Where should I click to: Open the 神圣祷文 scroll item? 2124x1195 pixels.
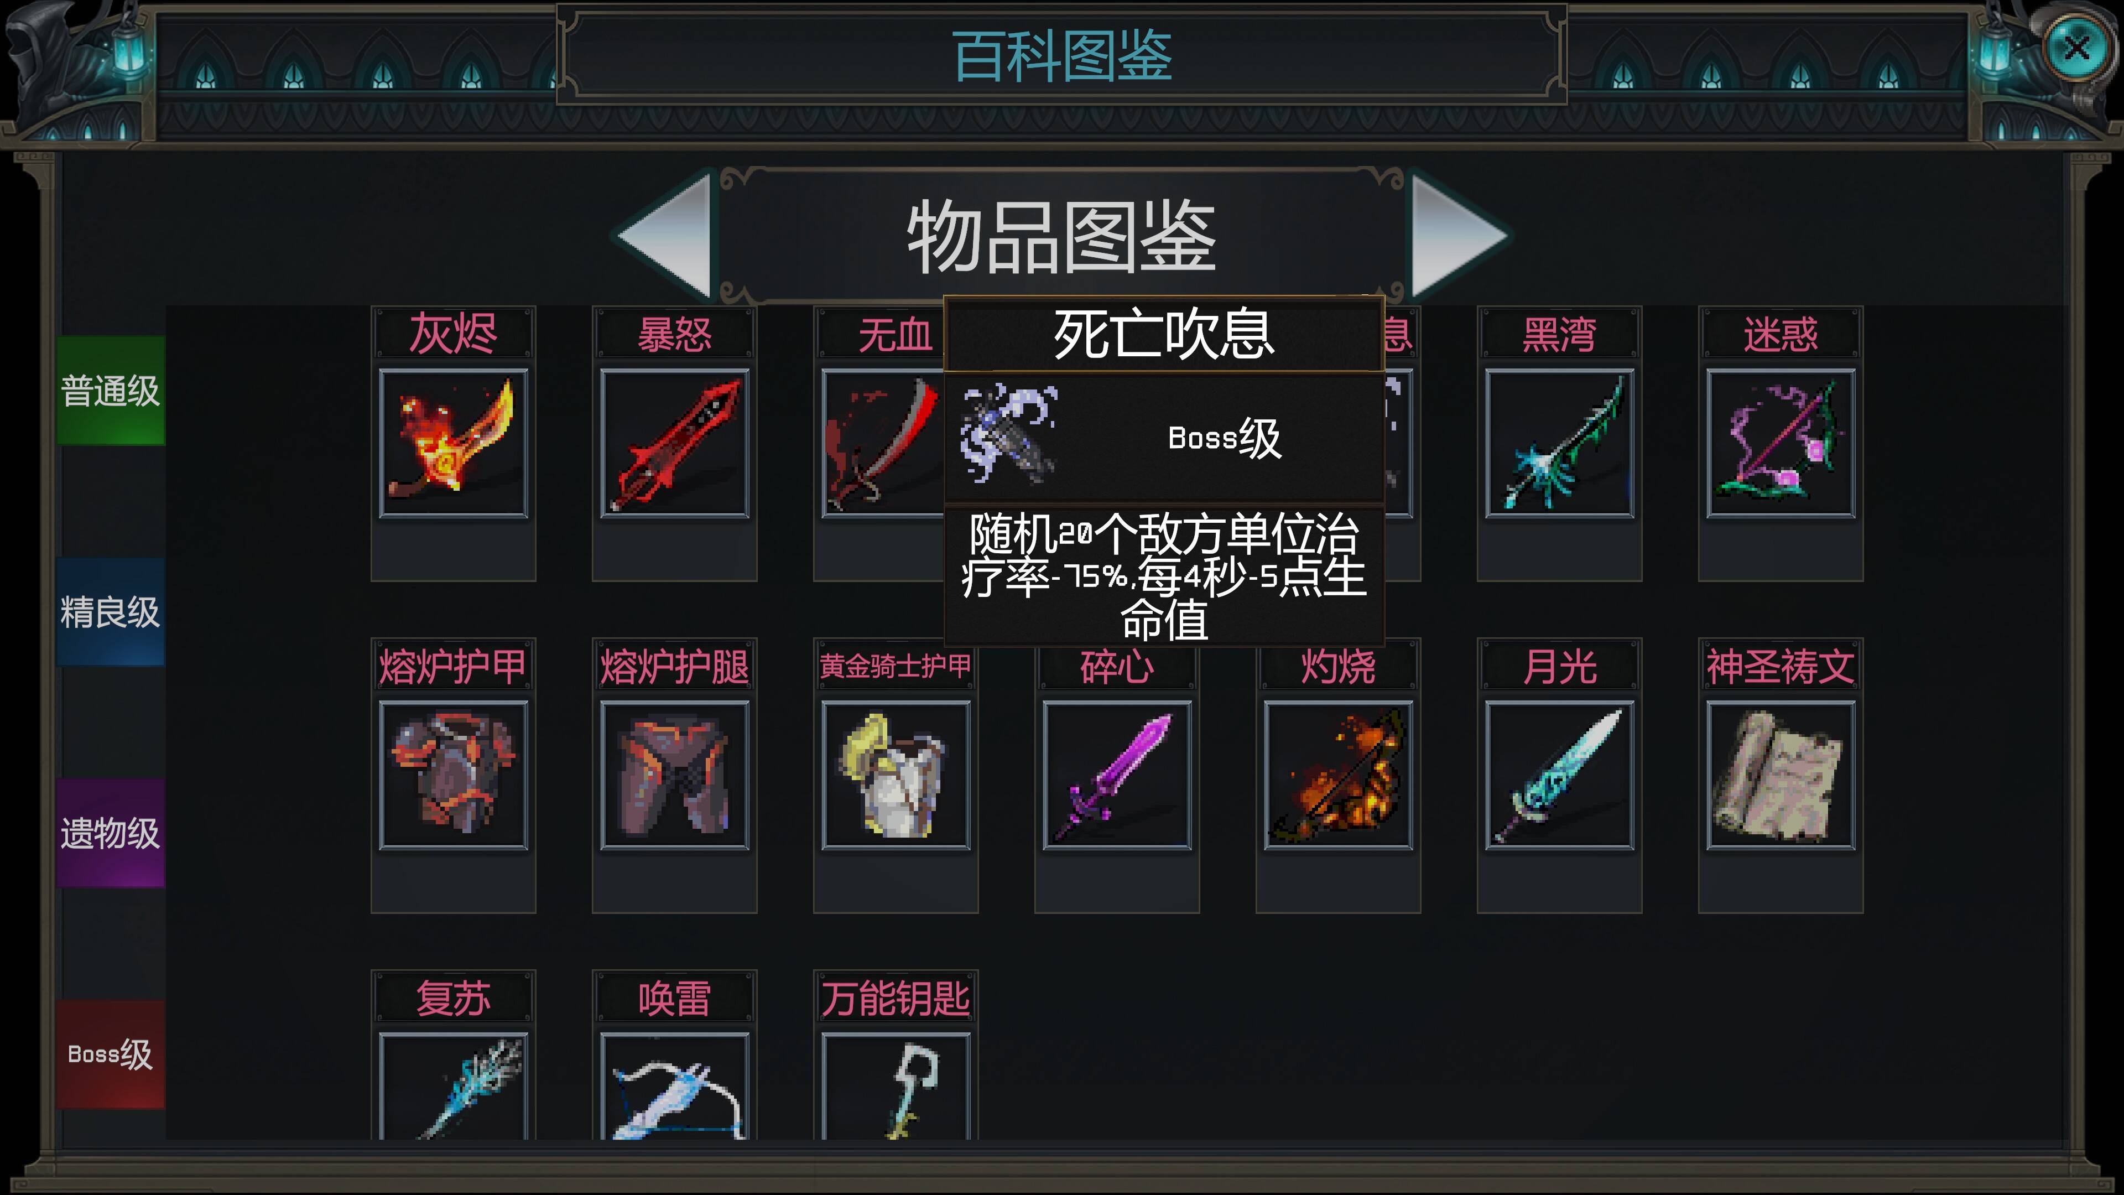[1780, 775]
